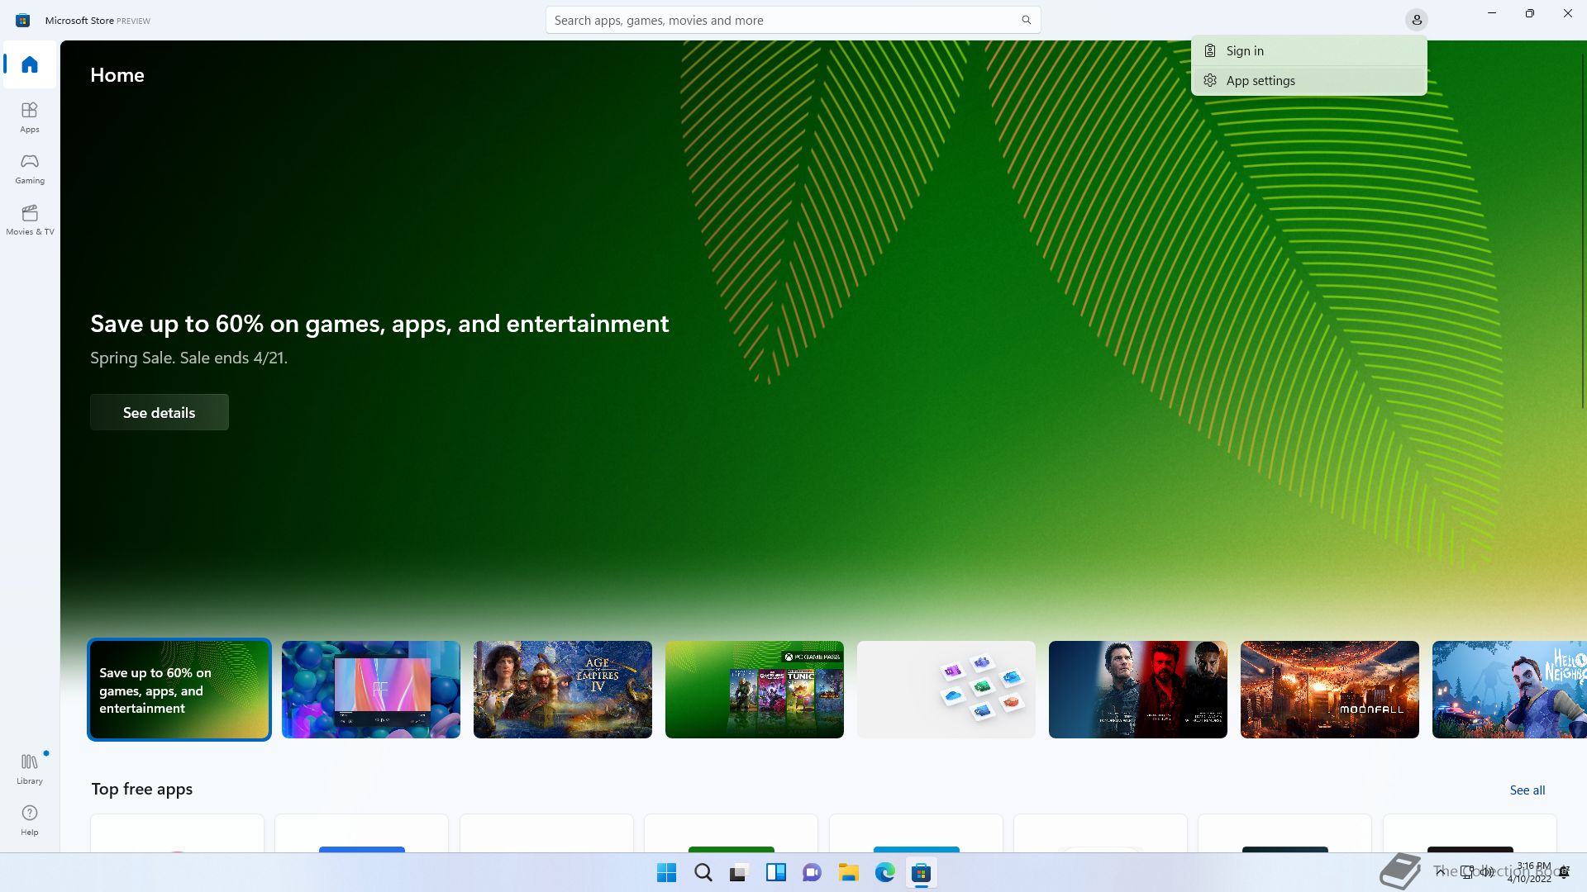Viewport: 1587px width, 892px height.
Task: Open the Home section in the sidebar
Action: 30,64
